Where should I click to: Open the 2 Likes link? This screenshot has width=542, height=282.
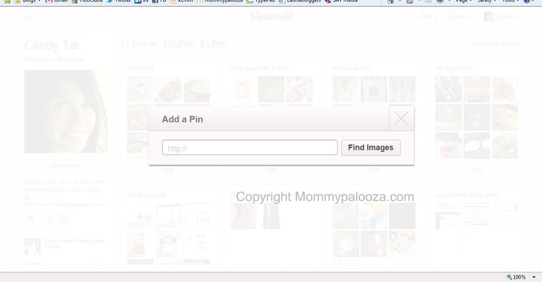coord(213,43)
